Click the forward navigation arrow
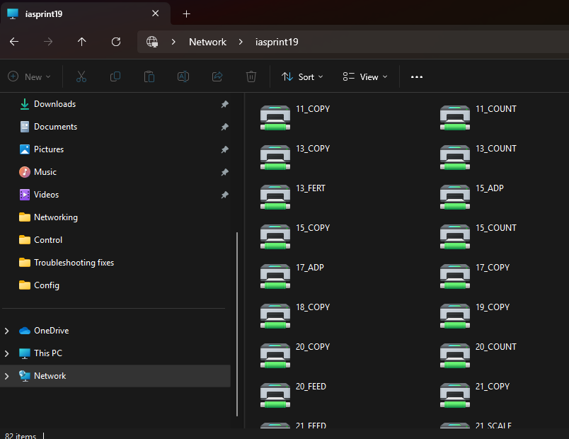569x439 pixels. (48, 42)
